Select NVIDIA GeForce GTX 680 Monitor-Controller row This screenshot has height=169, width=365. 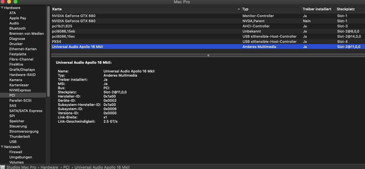[208, 16]
